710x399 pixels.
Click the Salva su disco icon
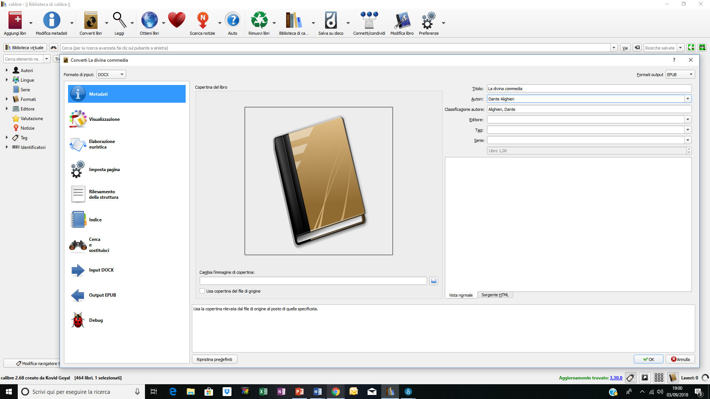coord(331,20)
